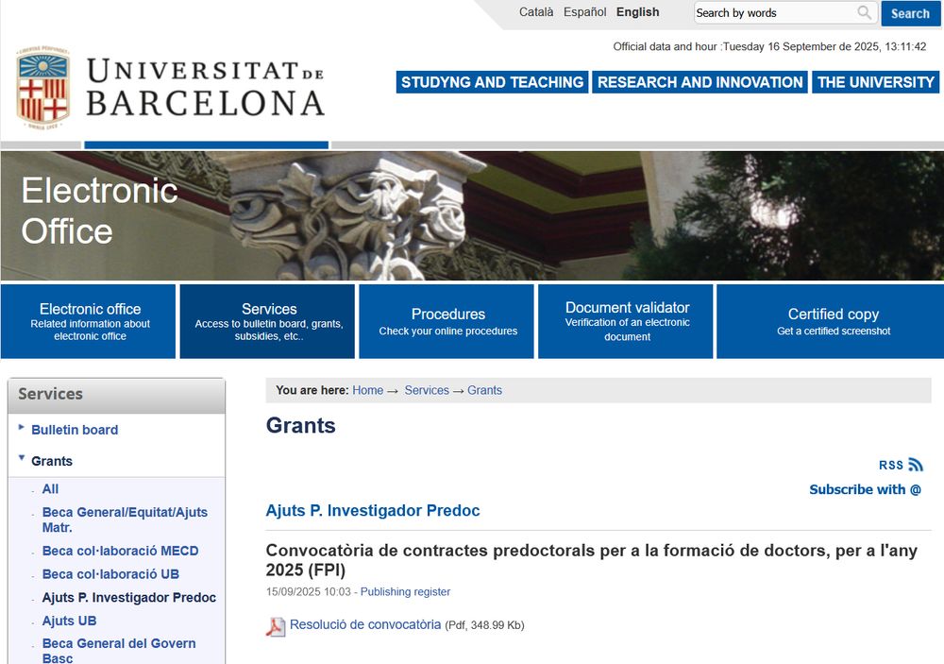Collapse the Grants section arrow

[22, 458]
